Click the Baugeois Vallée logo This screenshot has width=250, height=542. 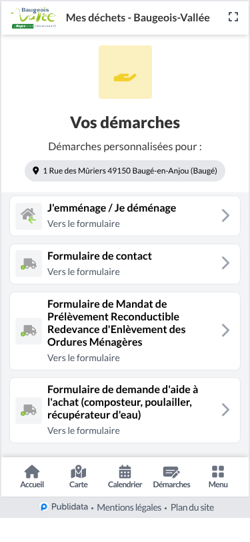point(33,17)
